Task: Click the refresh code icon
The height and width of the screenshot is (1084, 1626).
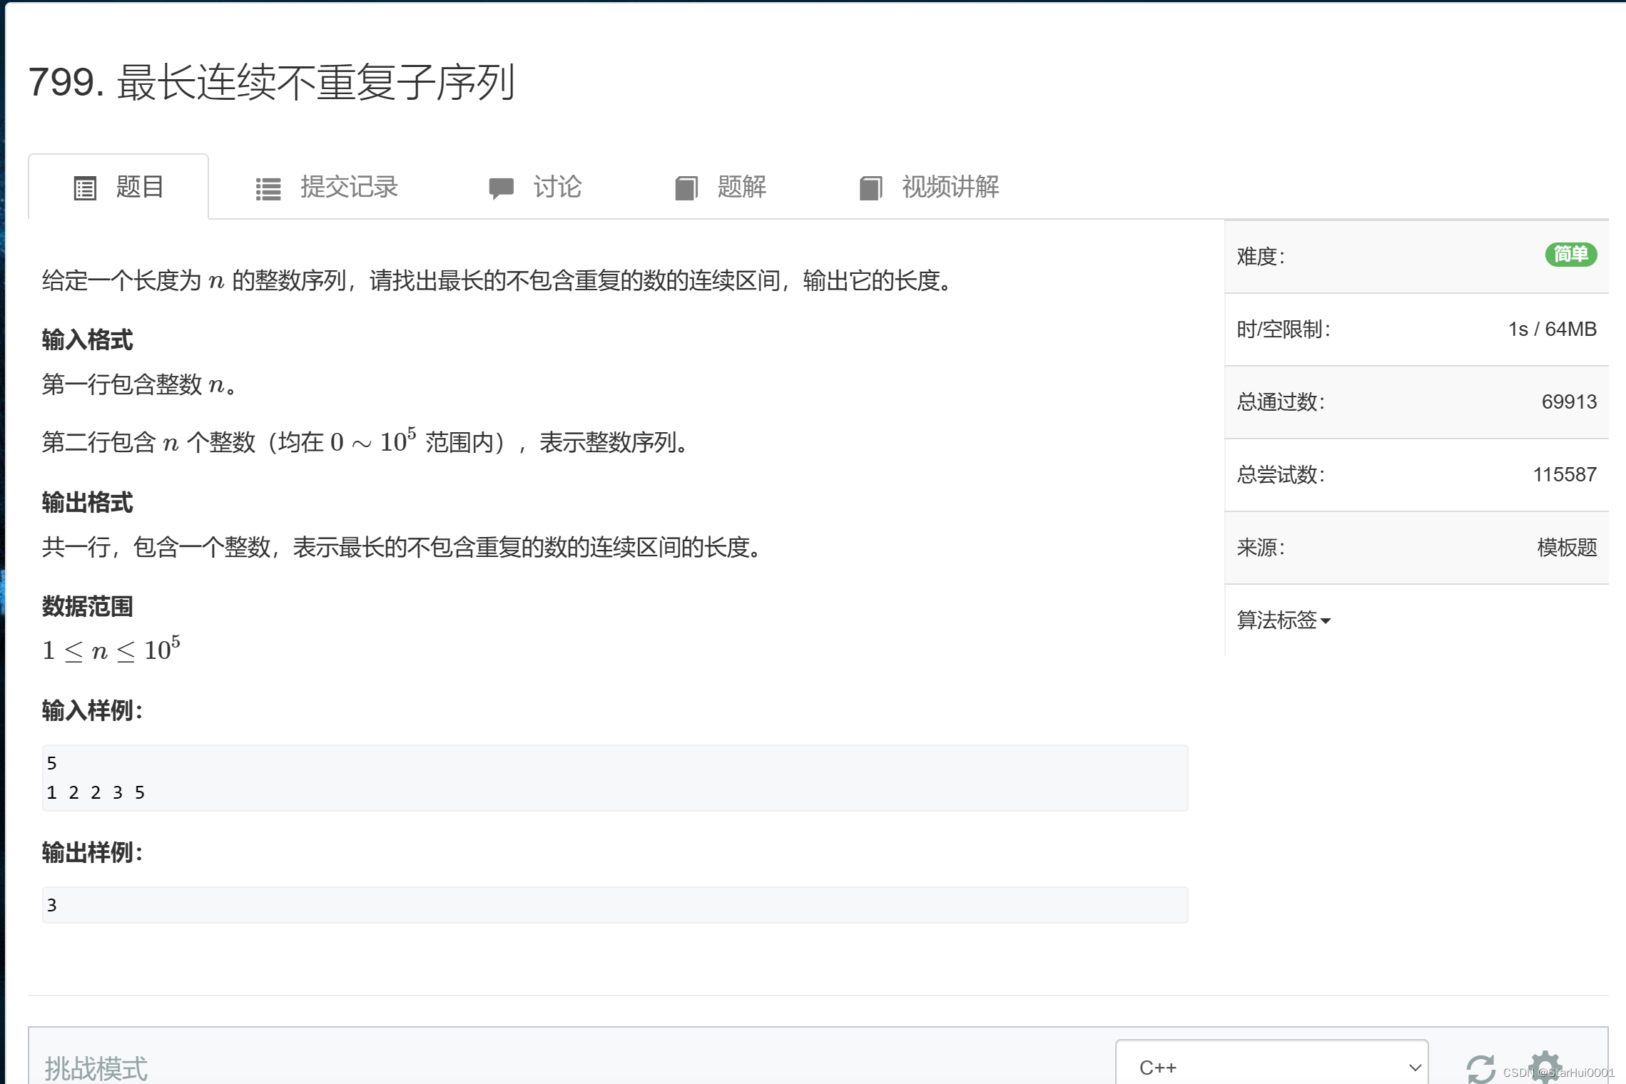Action: (1480, 1068)
